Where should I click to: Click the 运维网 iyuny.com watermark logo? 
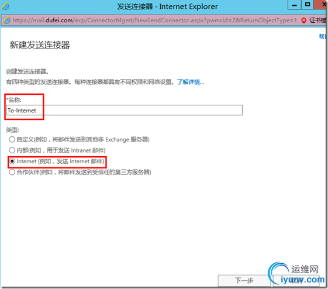point(296,274)
